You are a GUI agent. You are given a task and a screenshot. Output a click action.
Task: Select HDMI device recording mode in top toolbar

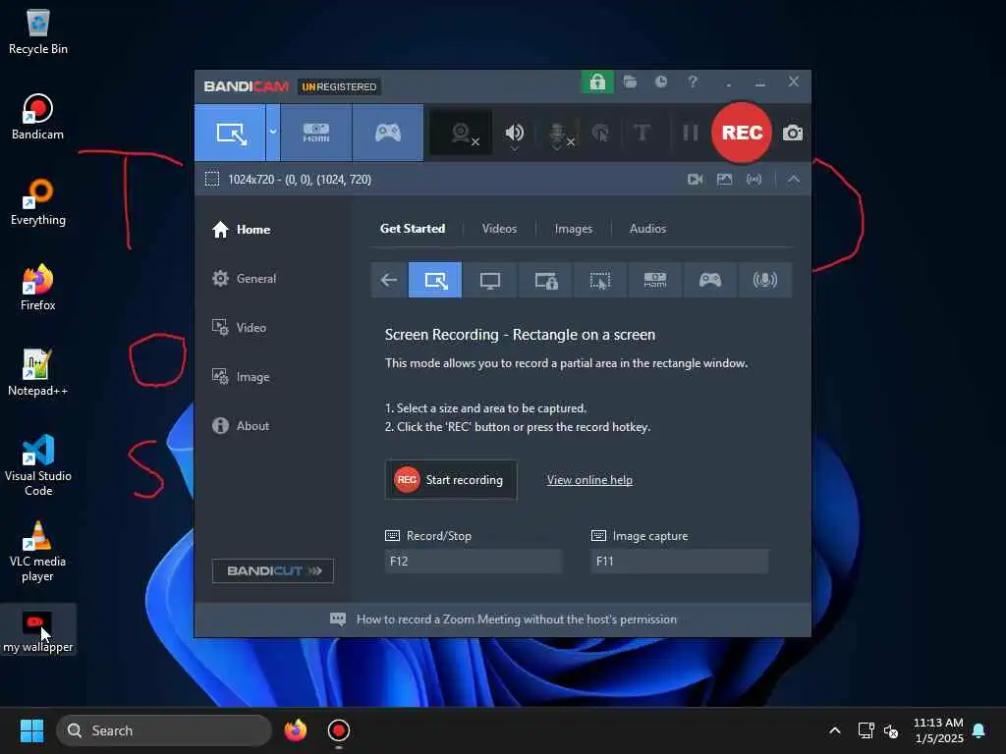pos(315,134)
